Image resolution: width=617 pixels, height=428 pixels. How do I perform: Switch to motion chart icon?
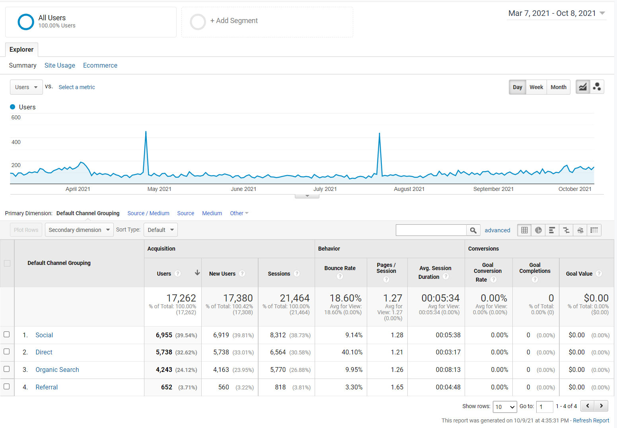pos(597,87)
